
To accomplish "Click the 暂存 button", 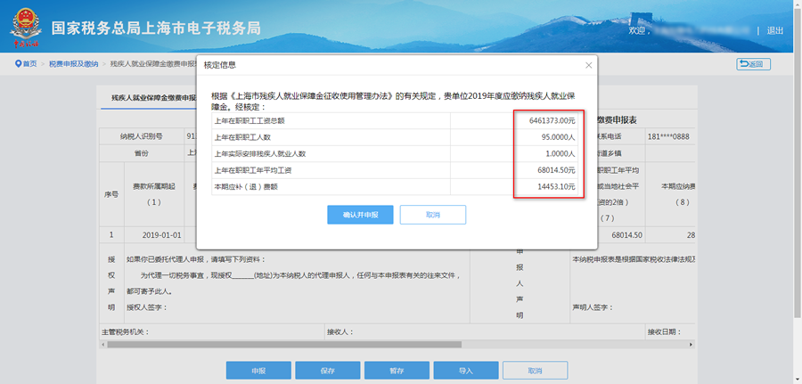I will pyautogui.click(x=397, y=370).
